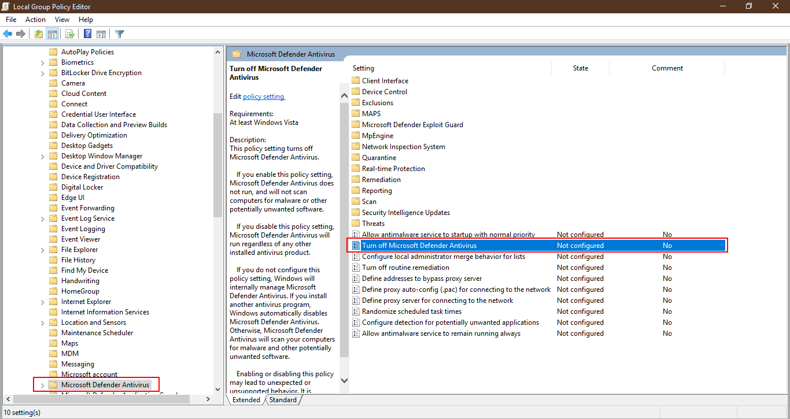Image resolution: width=790 pixels, height=419 pixels.
Task: Click the folder icon next to Edge UI
Action: click(53, 198)
